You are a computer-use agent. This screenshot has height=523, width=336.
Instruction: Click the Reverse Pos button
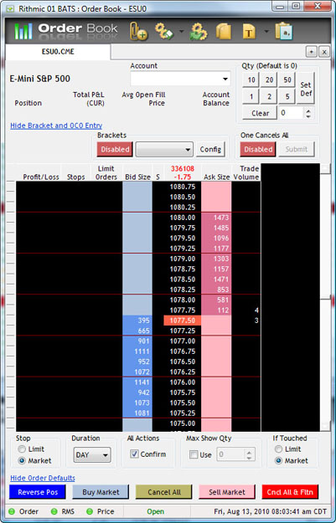[38, 492]
